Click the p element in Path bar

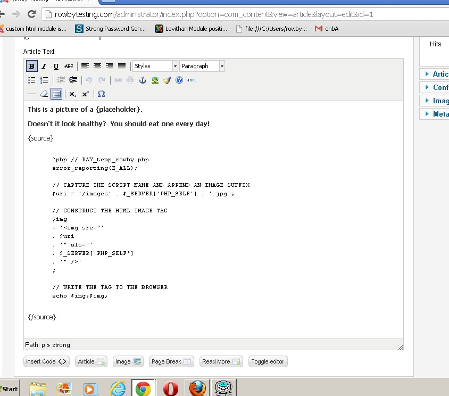tap(43, 345)
